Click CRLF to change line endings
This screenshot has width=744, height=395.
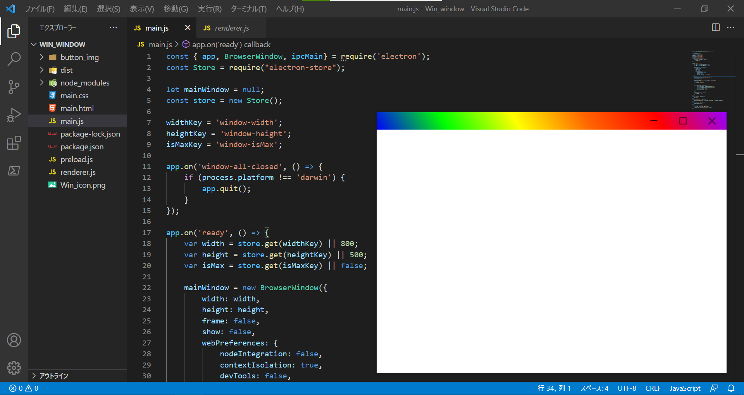653,388
